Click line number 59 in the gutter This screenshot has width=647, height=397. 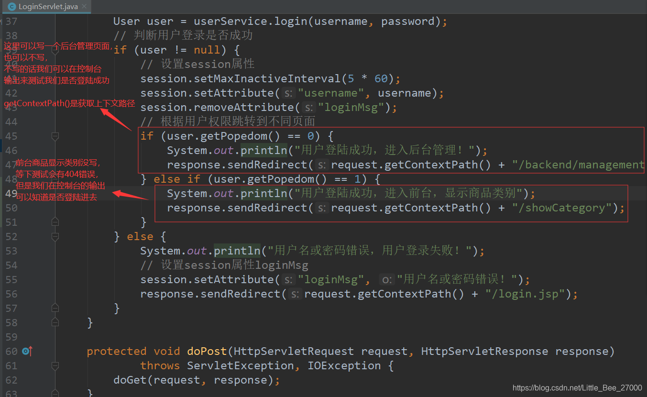tap(11, 337)
